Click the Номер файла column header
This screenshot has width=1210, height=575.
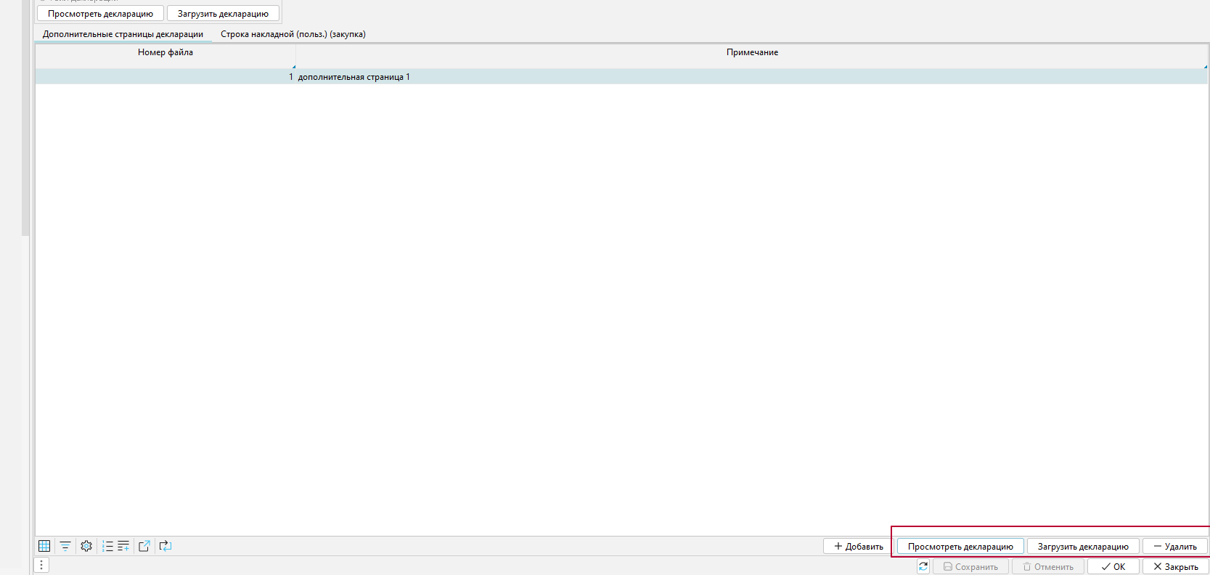[165, 52]
